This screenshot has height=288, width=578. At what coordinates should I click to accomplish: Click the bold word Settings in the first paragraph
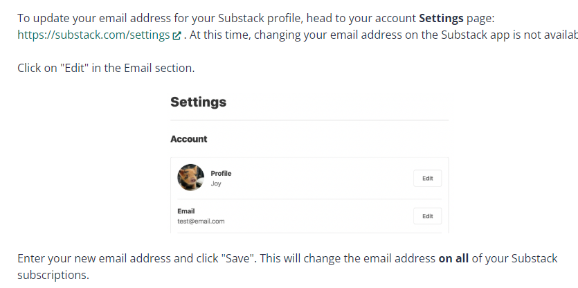coord(441,19)
